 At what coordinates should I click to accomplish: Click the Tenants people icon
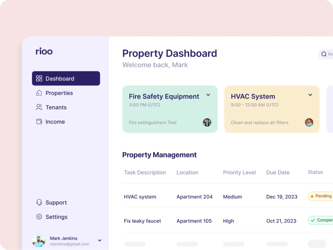pyautogui.click(x=39, y=107)
